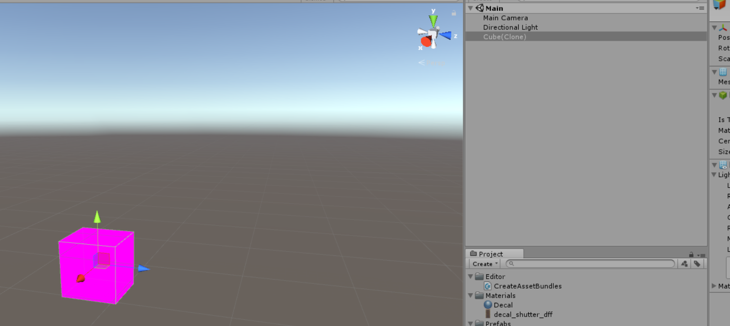The image size is (730, 326).
Task: Collapse the Mesh Renderer component in Inspector
Action: (714, 165)
